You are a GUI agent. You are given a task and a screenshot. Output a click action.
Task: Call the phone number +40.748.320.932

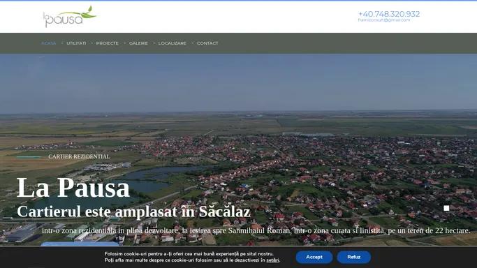(389, 14)
